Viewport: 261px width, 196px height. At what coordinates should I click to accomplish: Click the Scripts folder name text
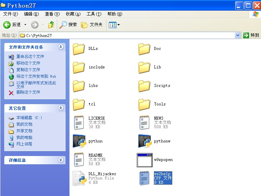(162, 86)
